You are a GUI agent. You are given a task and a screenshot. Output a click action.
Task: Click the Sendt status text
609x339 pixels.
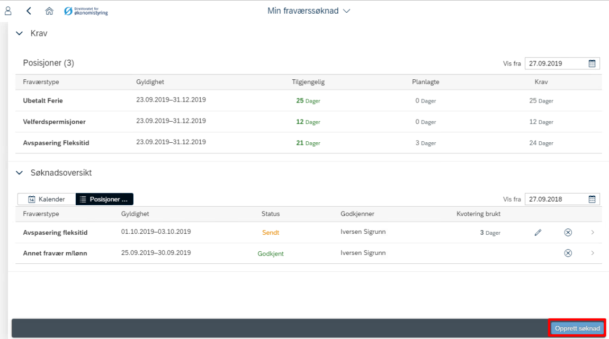click(270, 232)
